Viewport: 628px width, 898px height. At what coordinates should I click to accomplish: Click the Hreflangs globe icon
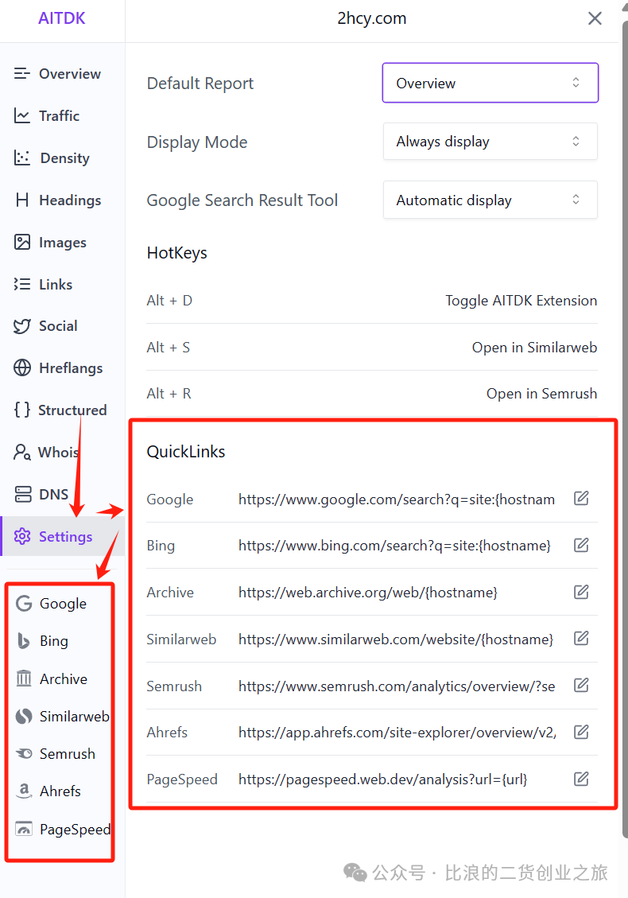(x=22, y=368)
